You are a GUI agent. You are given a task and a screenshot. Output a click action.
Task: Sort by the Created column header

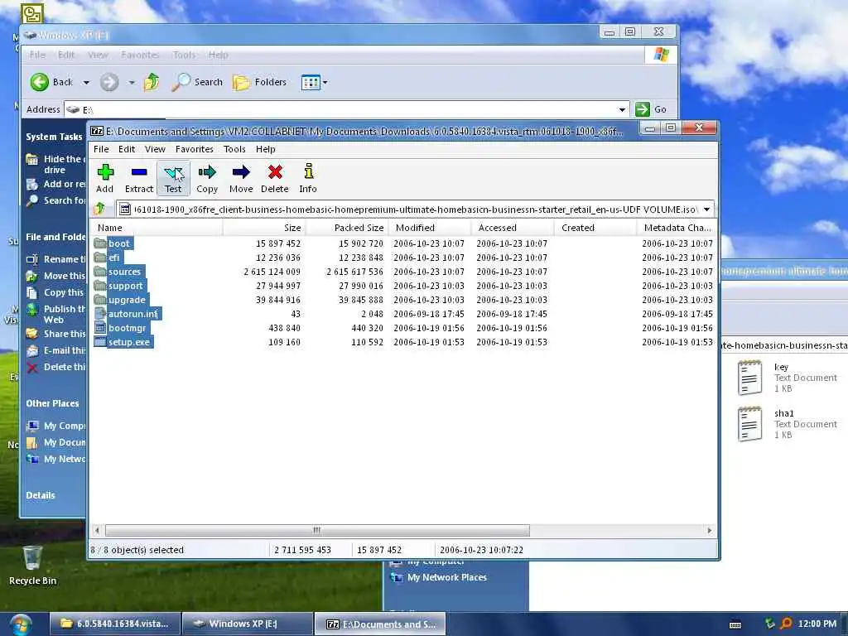[595, 228]
